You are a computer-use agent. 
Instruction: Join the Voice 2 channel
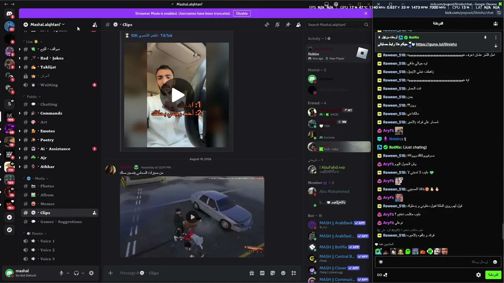click(x=59, y=250)
